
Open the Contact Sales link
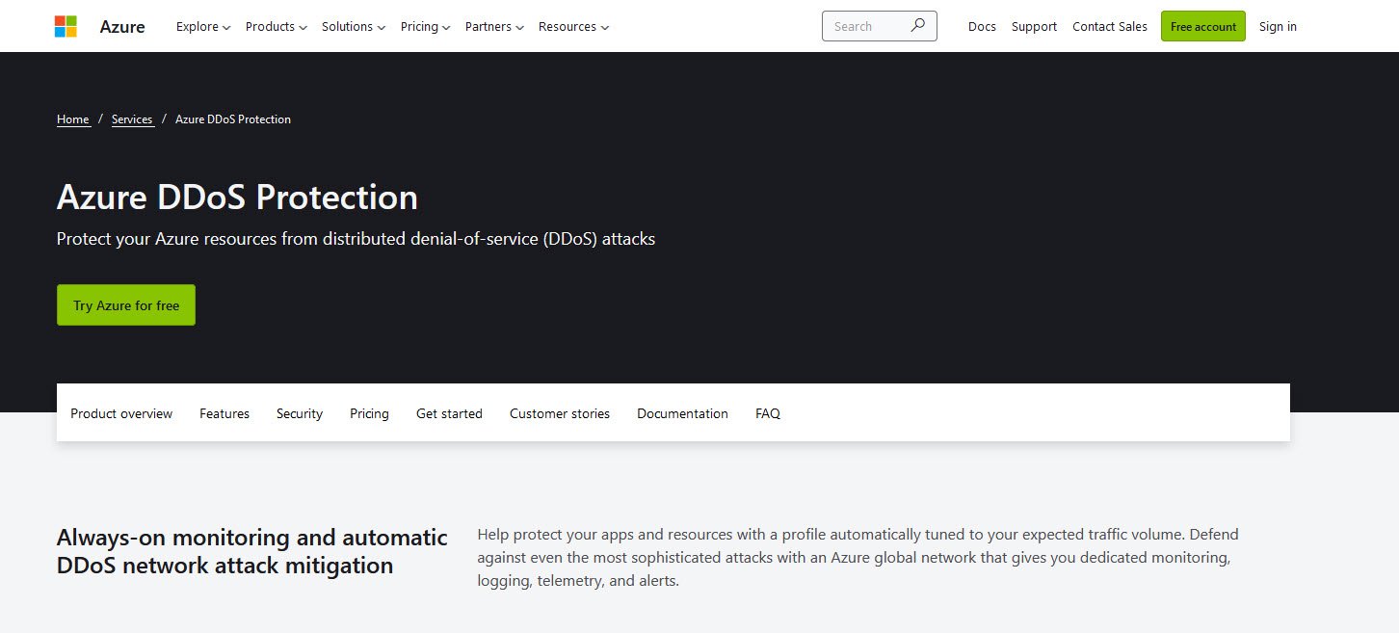coord(1110,27)
